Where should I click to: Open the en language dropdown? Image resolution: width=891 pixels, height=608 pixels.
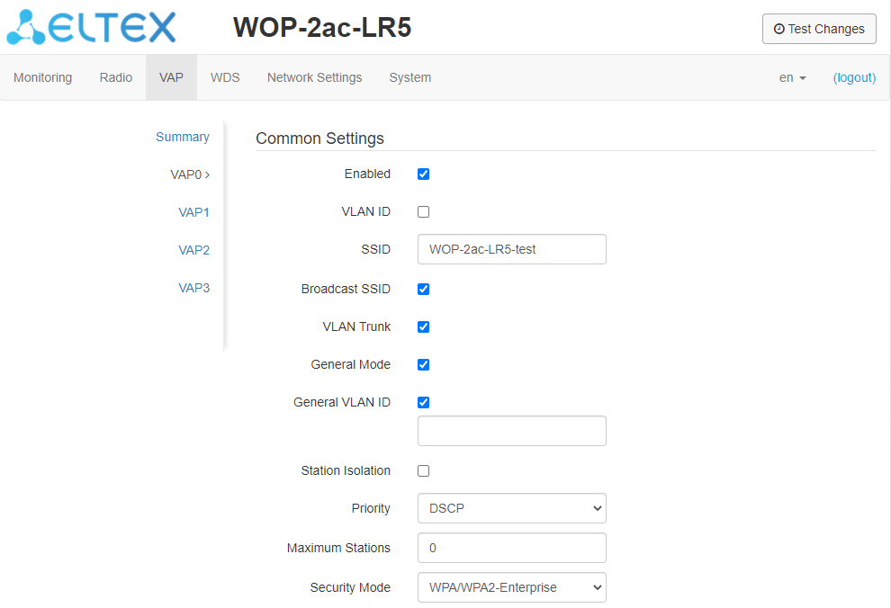pyautogui.click(x=792, y=77)
